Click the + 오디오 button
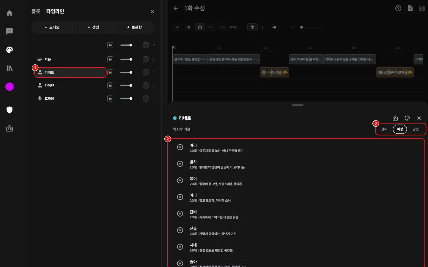Image resolution: width=428 pixels, height=267 pixels. [52, 27]
